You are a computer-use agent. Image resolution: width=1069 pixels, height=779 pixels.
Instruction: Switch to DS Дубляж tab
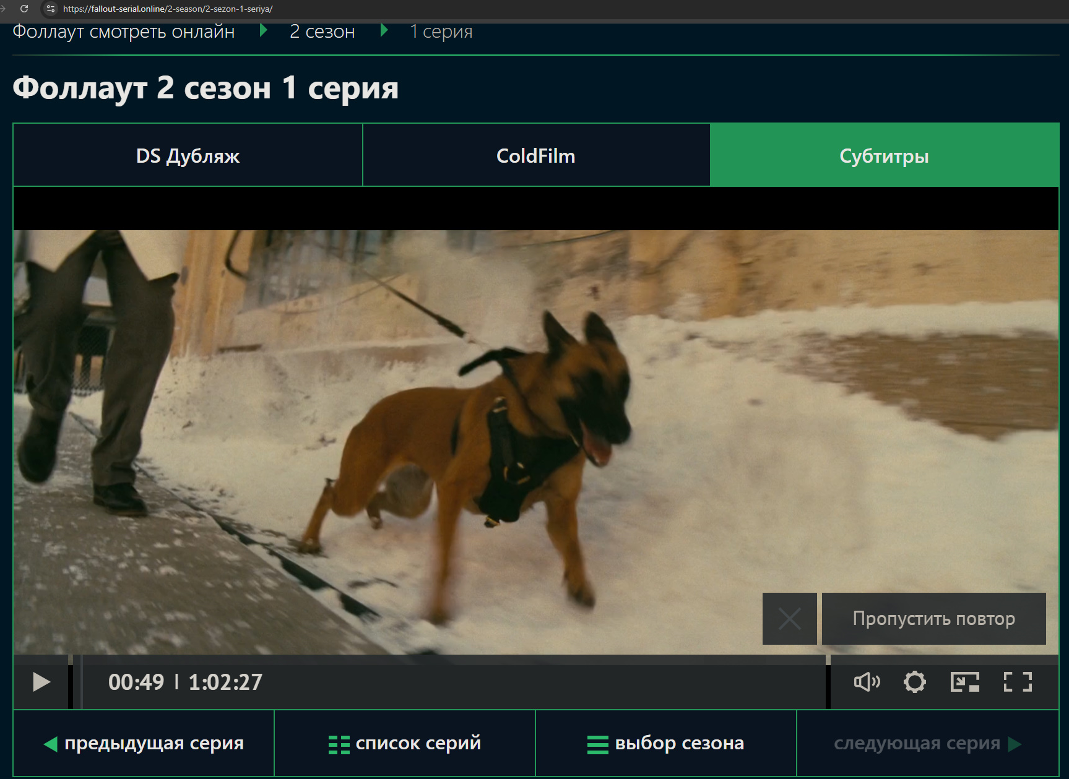(x=188, y=155)
